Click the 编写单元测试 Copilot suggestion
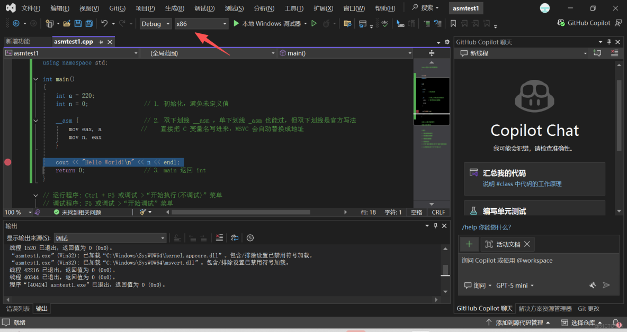The image size is (627, 332). (534, 209)
